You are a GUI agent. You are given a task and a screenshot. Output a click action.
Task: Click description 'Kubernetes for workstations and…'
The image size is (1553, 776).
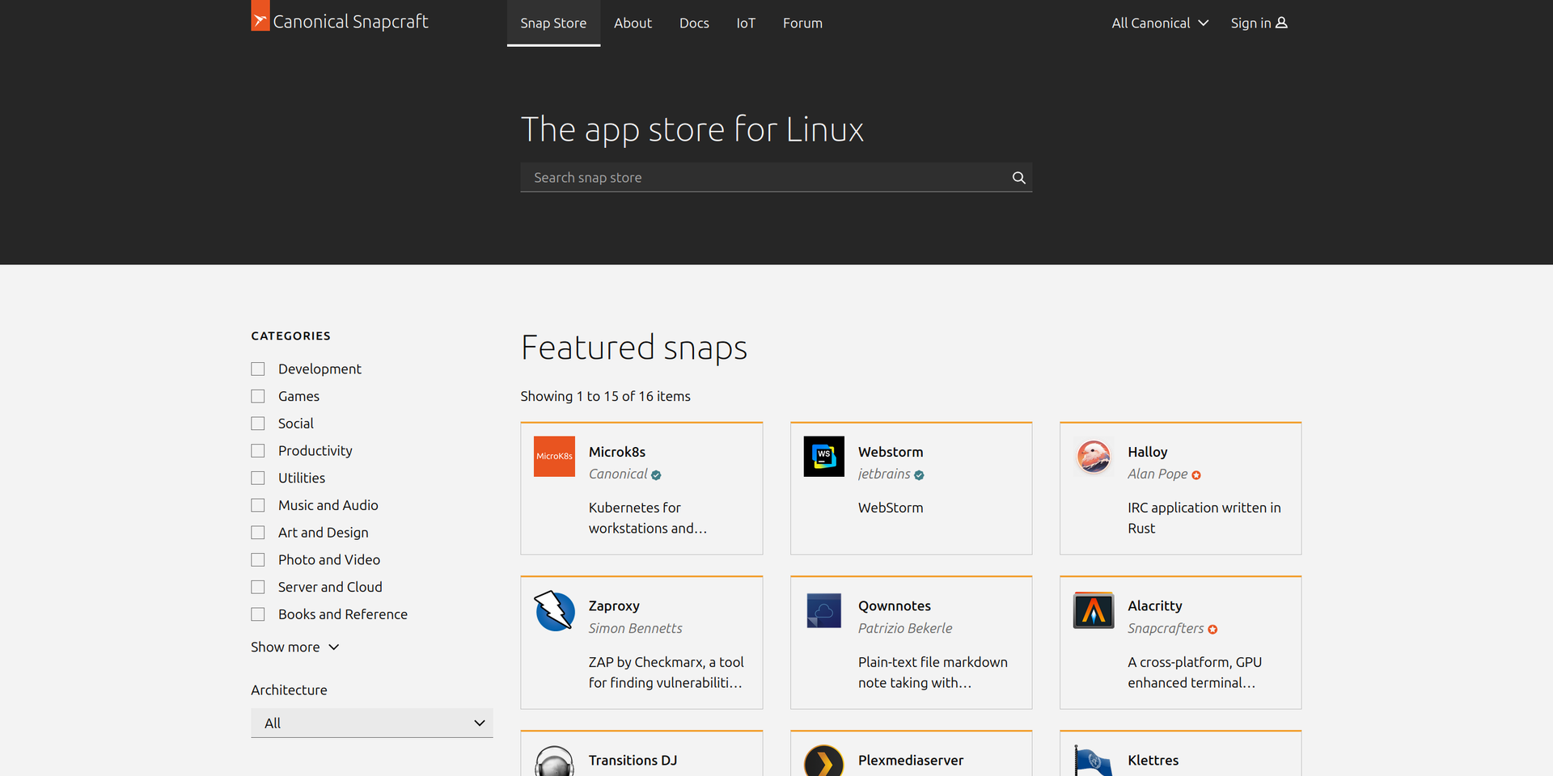[x=648, y=517]
